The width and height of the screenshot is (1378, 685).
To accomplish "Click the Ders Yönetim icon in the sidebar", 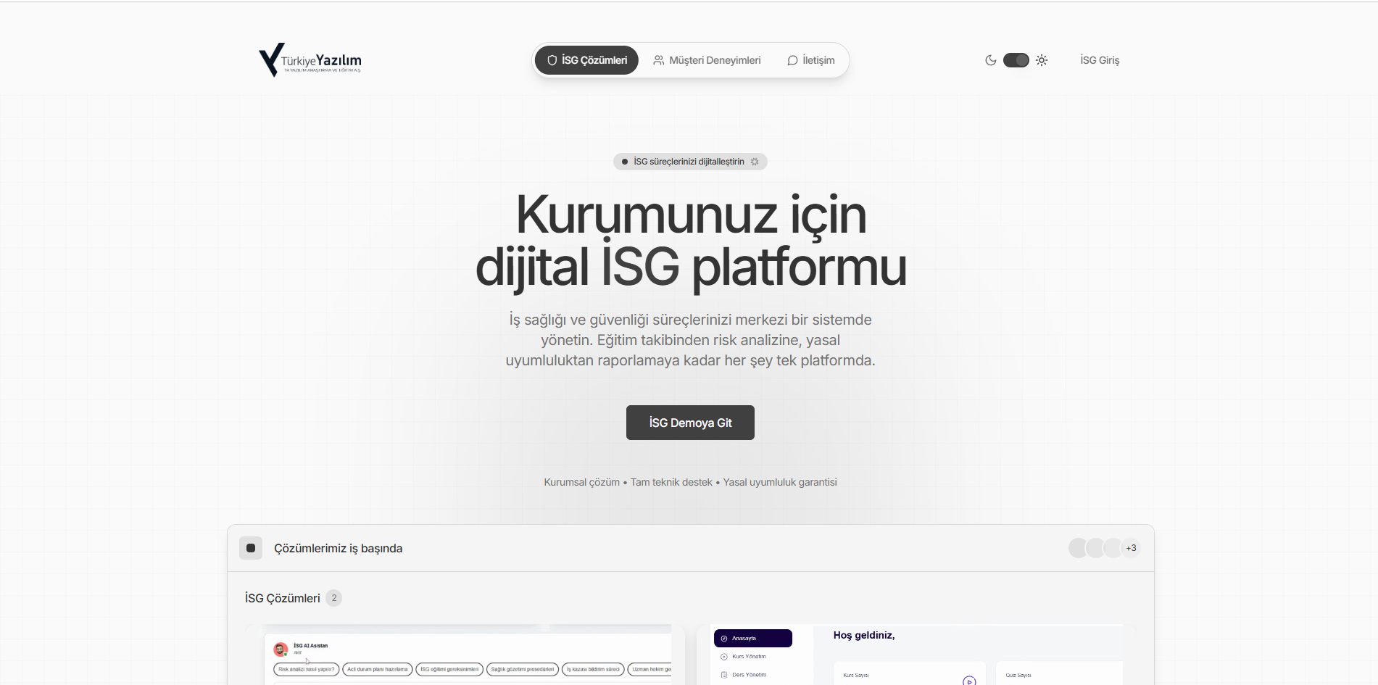I will (x=723, y=674).
